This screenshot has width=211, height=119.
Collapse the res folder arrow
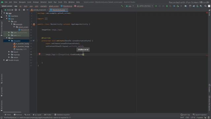(x=7, y=38)
